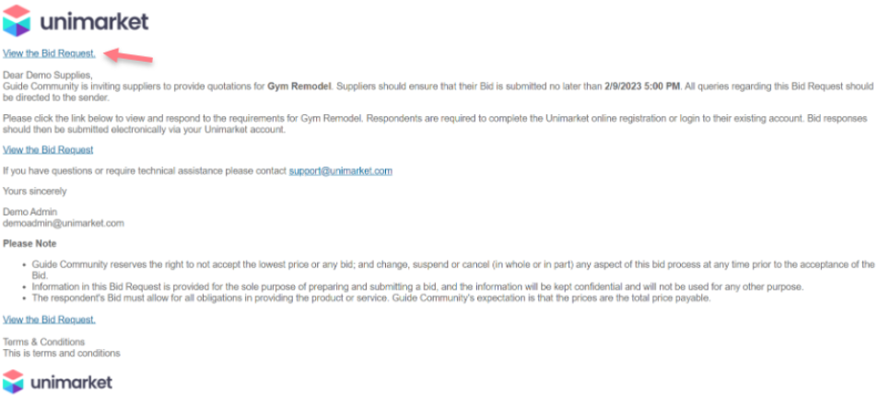Image resolution: width=879 pixels, height=395 pixels.
Task: Click the footer unimarket wordmark text
Action: (x=71, y=381)
